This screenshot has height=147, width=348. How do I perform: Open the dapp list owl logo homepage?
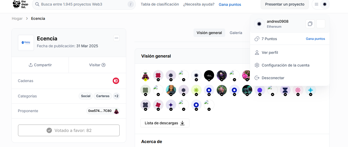(x=20, y=4)
